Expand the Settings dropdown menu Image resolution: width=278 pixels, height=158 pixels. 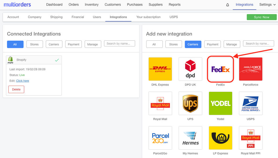pos(267,5)
